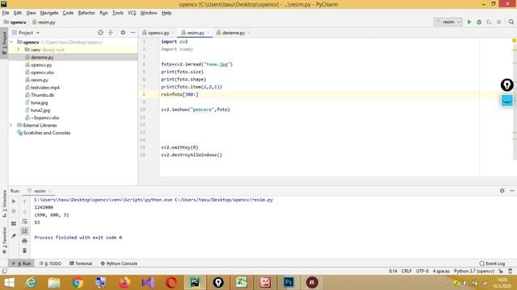Viewport: 517px width, 290px height.
Task: Select deneme.py in project tree
Action: [42, 57]
